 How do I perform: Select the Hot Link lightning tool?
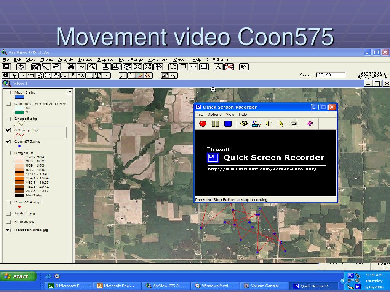point(73,75)
